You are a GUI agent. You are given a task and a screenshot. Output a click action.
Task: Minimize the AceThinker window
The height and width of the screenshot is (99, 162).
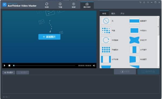point(151,2)
